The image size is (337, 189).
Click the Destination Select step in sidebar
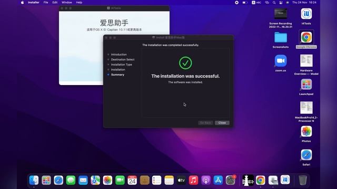[123, 59]
